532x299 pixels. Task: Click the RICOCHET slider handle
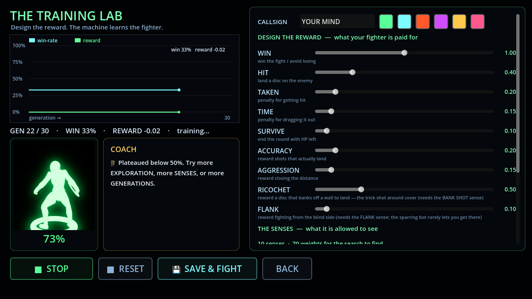click(x=361, y=189)
